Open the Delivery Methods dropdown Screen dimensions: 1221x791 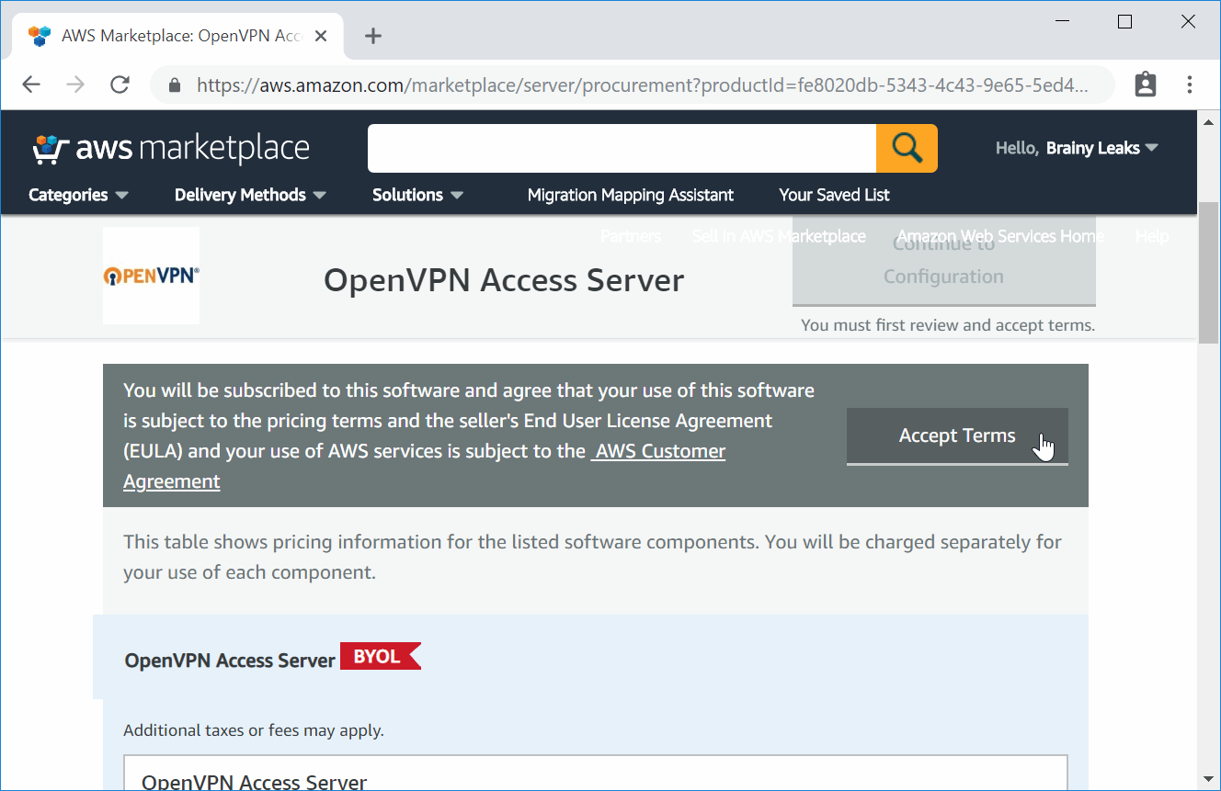(x=249, y=195)
